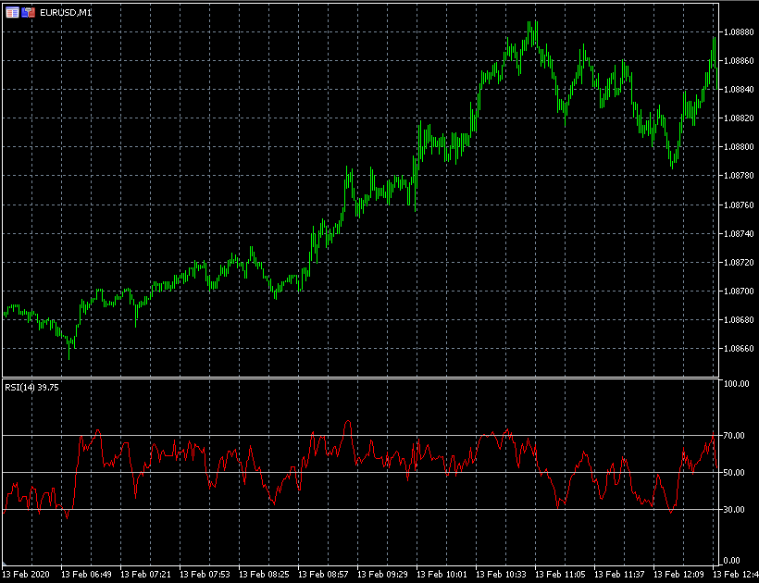The width and height of the screenshot is (759, 583).
Task: Click the 1.08780 price axis label
Action: (739, 176)
